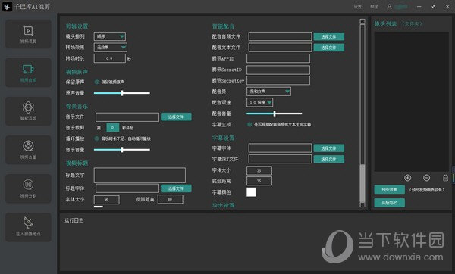The image size is (455, 274).
Task: Adjust the 原声音量 slider
Action: [x=122, y=93]
